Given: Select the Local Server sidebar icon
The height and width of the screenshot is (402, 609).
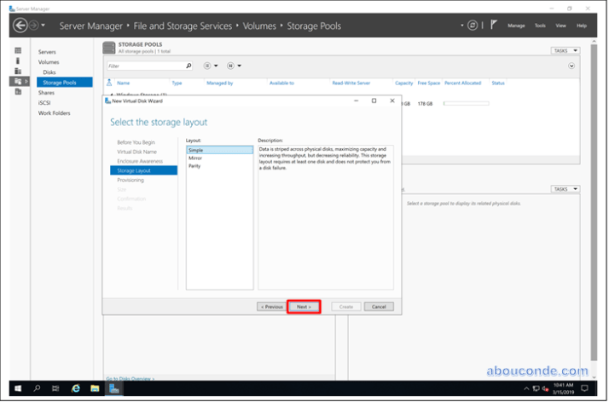Looking at the screenshot, I should click(x=18, y=61).
